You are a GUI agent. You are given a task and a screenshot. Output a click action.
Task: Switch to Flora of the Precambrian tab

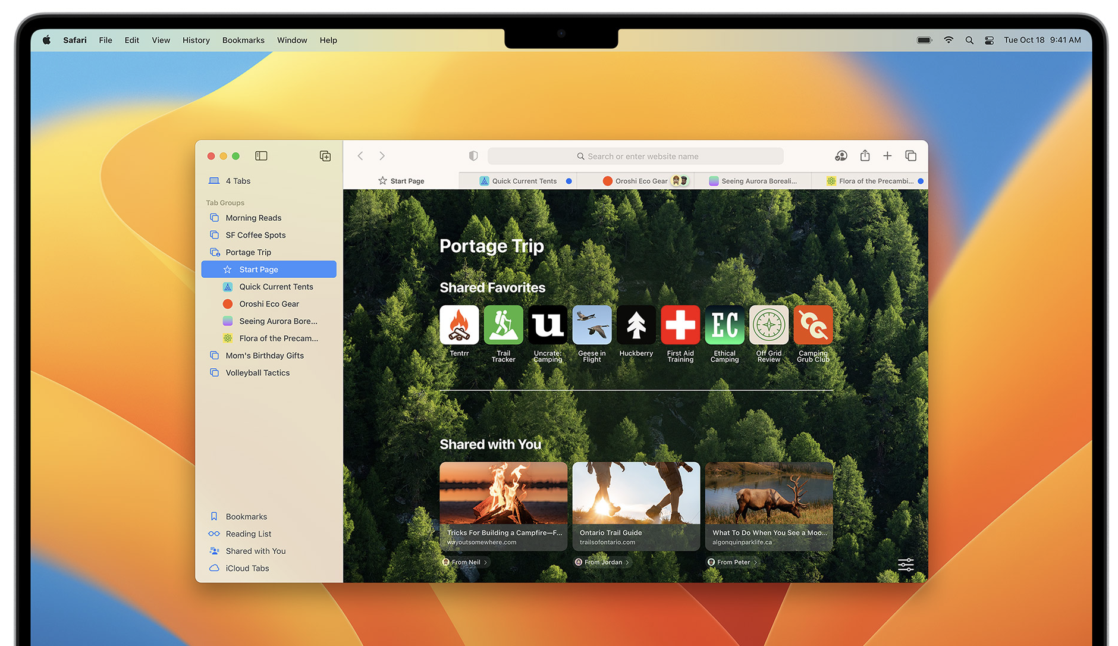870,181
